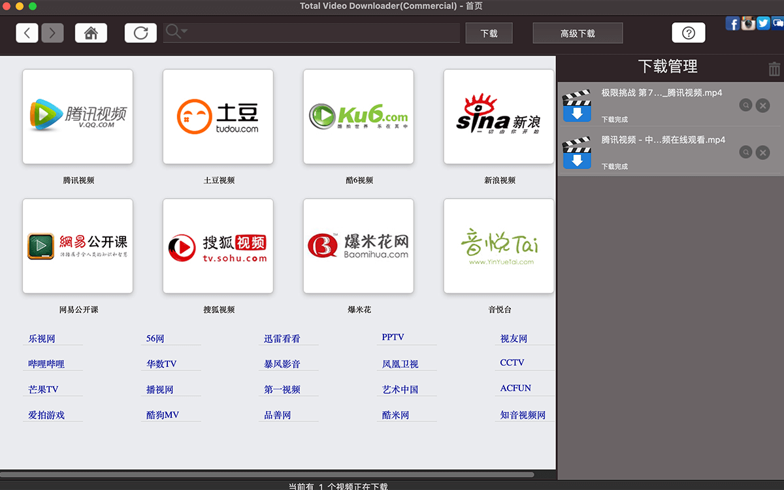This screenshot has width=784, height=490.
Task: Open the Twitter social icon
Action: (763, 24)
